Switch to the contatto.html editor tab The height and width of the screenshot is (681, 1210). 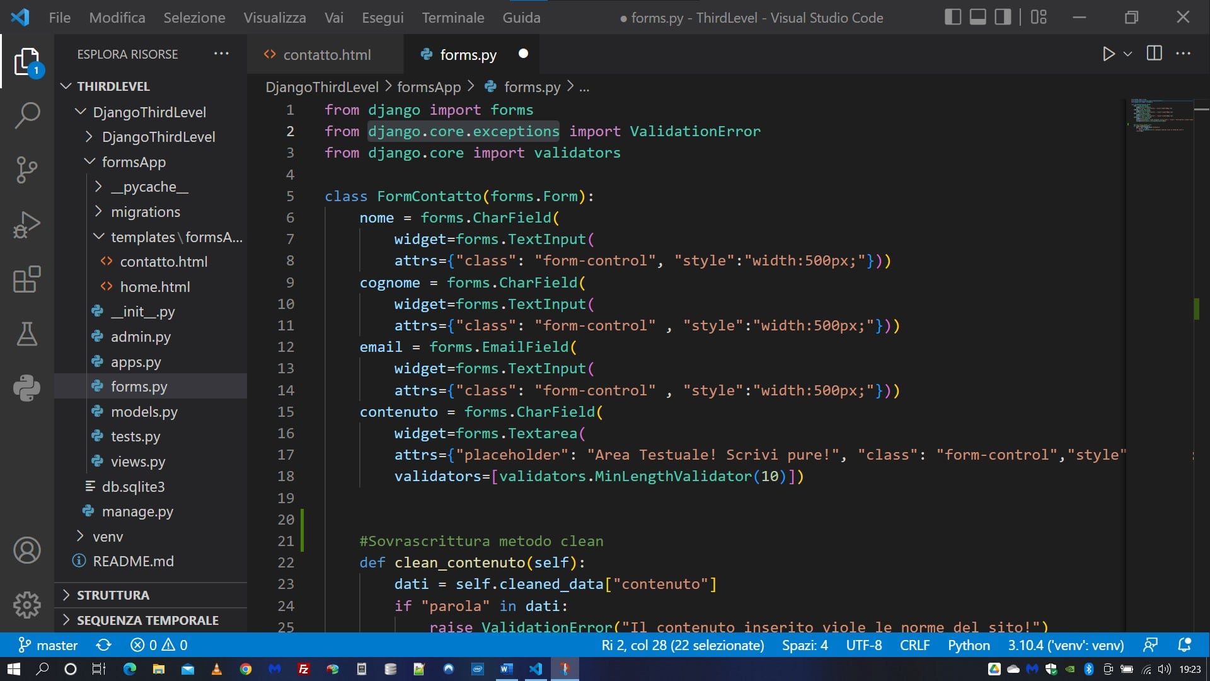[x=326, y=55]
